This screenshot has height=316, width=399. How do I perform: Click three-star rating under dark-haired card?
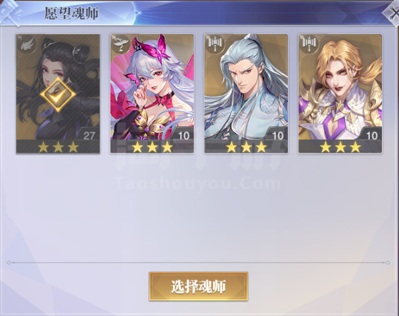coord(58,147)
